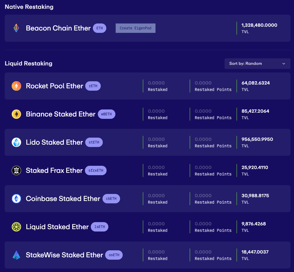
Task: Click the osETH token badge
Action: point(114,255)
